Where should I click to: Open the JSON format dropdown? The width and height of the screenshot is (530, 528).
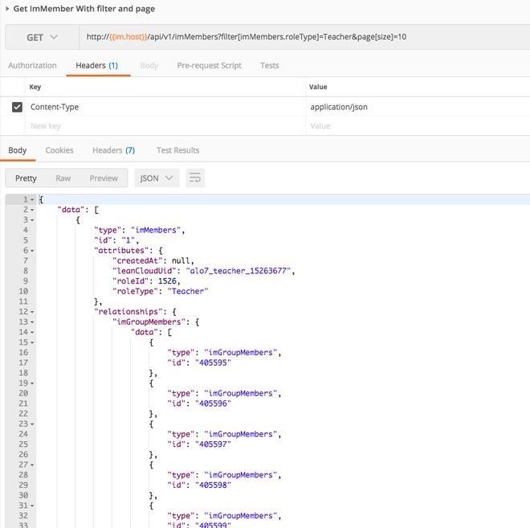coord(157,178)
